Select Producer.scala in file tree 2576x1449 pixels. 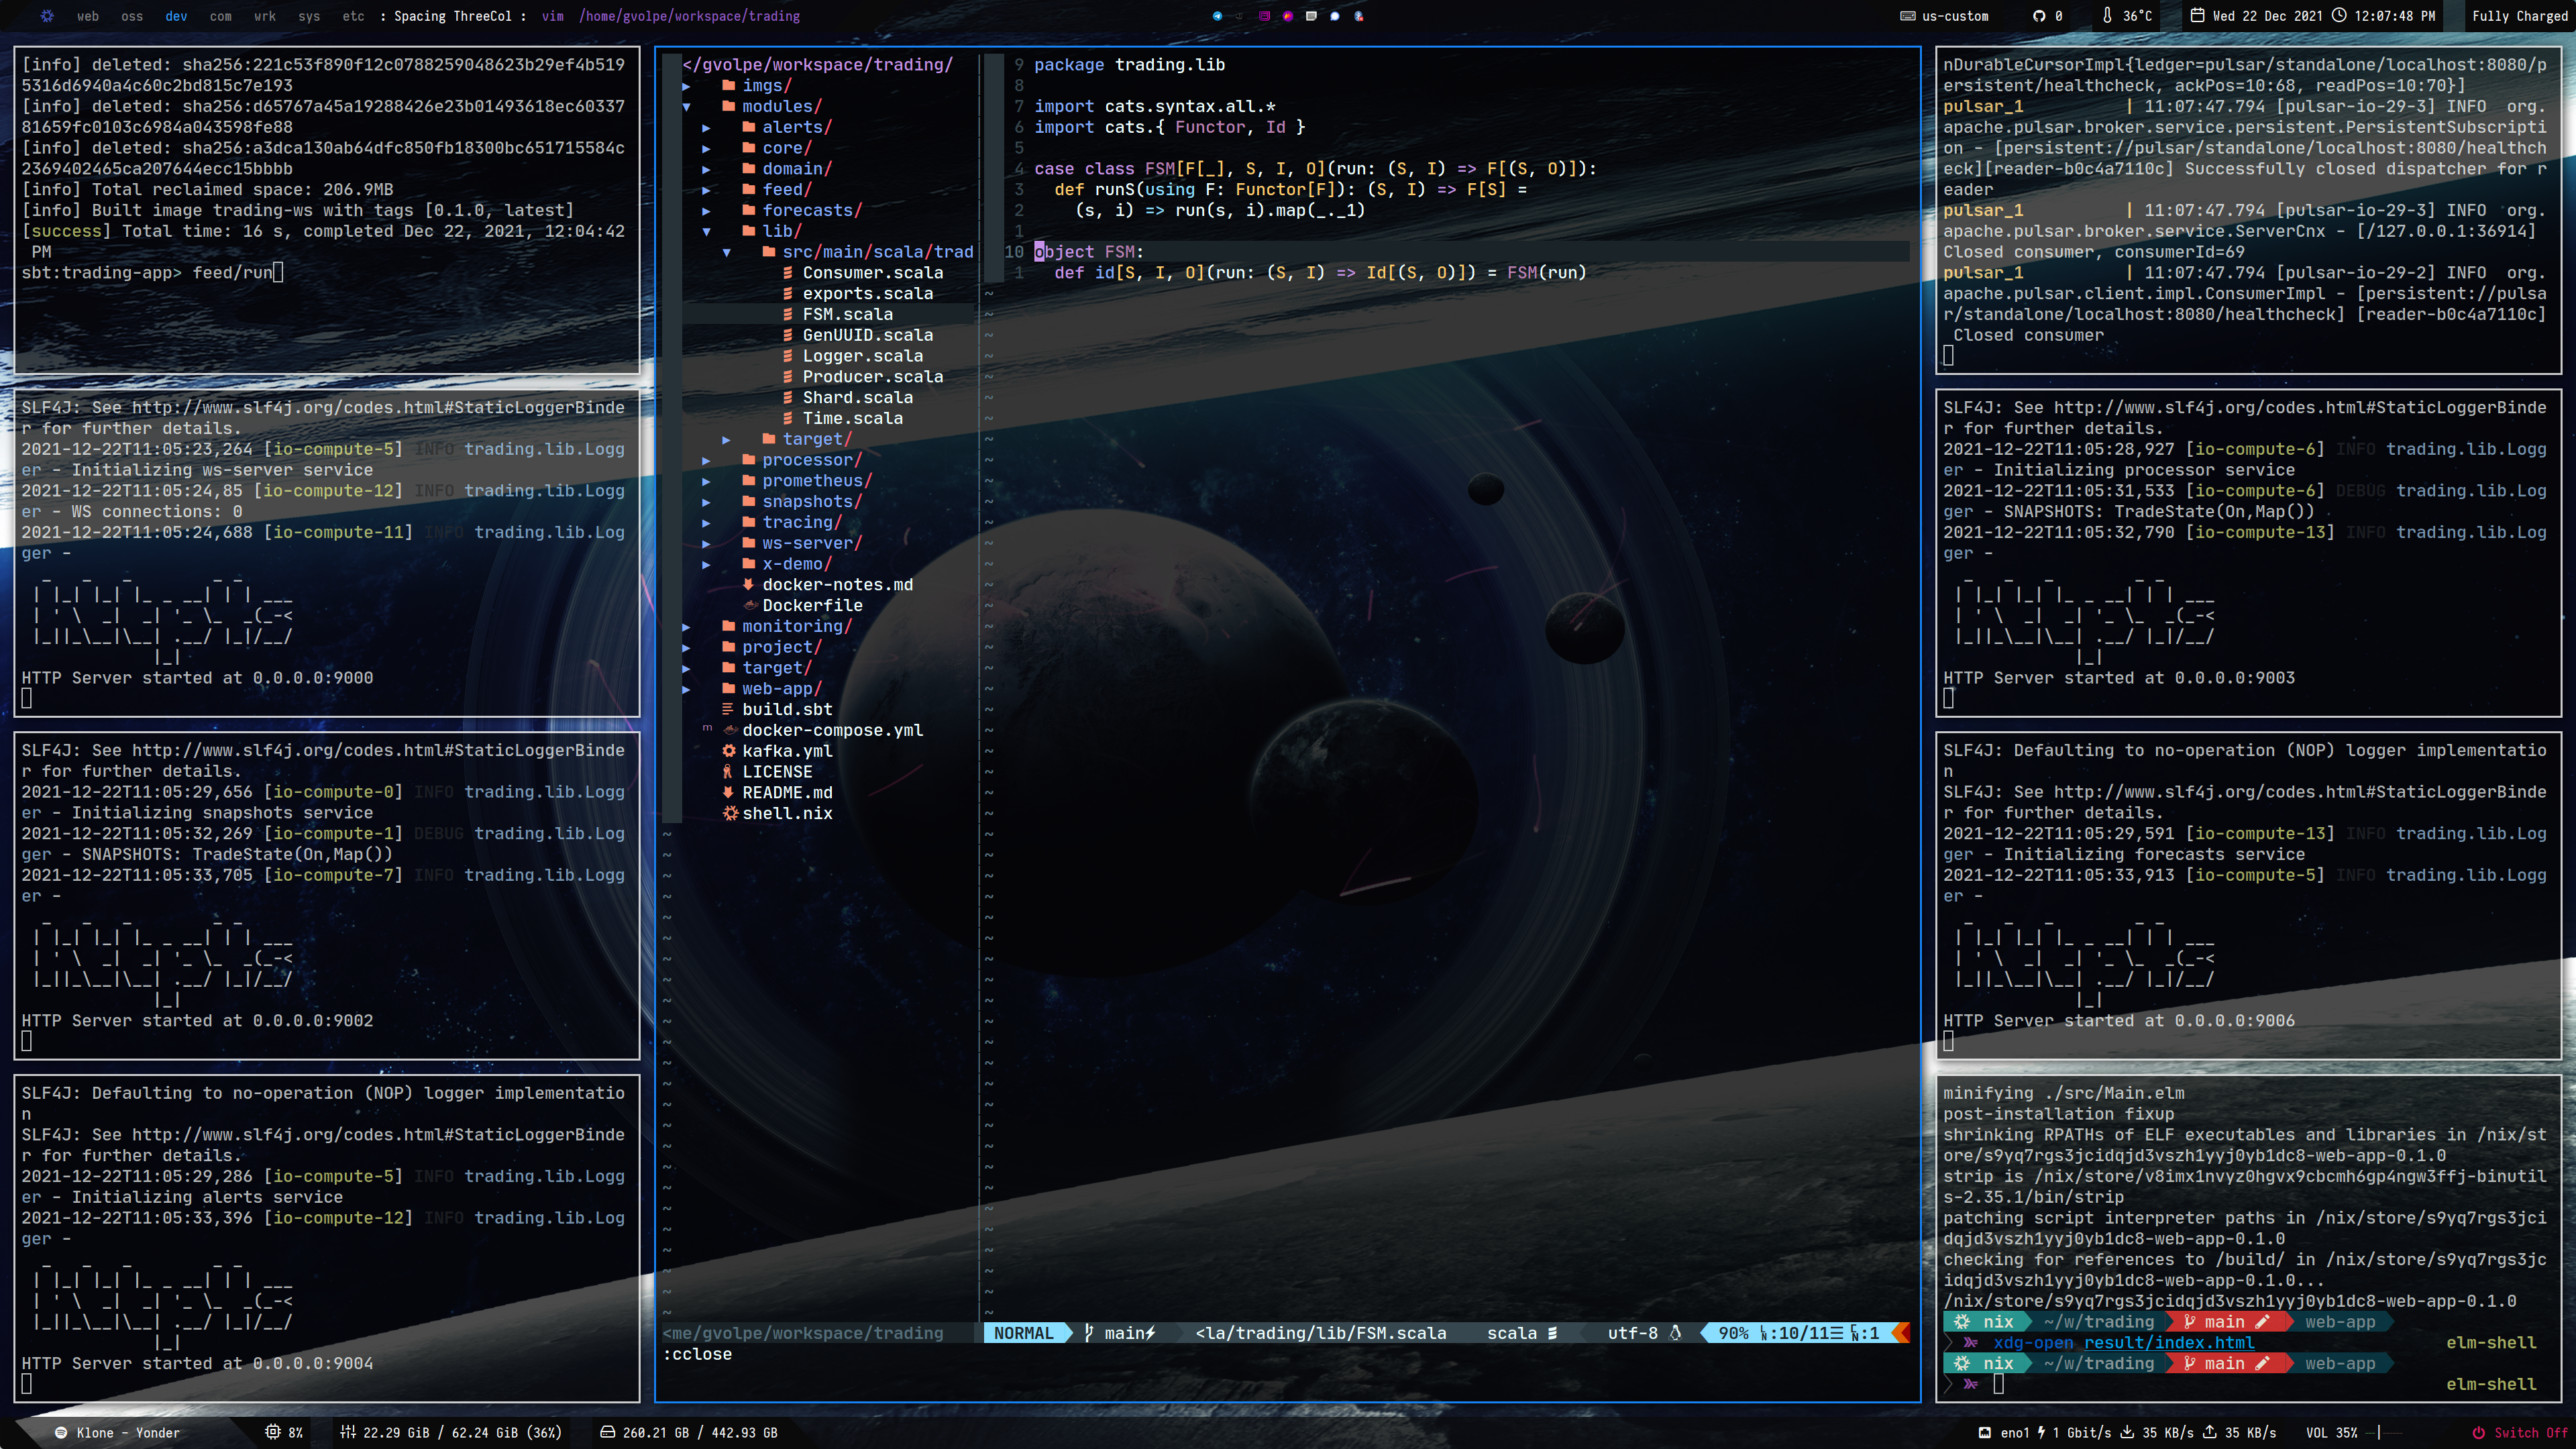(x=872, y=377)
